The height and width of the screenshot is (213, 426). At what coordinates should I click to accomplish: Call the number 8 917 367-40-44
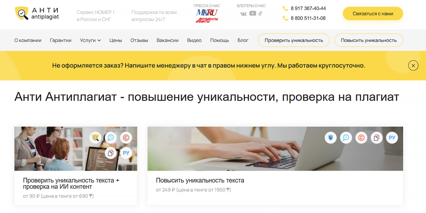308,8
